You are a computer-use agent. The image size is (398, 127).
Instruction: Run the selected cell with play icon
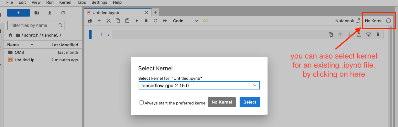[137, 21]
